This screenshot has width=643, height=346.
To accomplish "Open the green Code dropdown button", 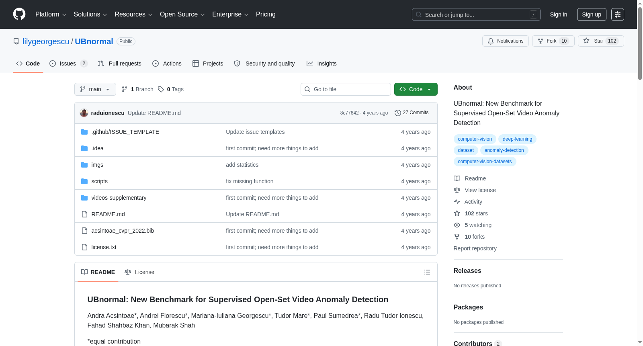I will [x=416, y=89].
